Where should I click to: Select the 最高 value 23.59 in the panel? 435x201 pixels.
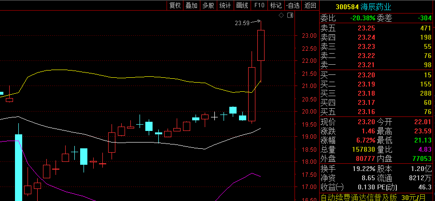[423, 131]
